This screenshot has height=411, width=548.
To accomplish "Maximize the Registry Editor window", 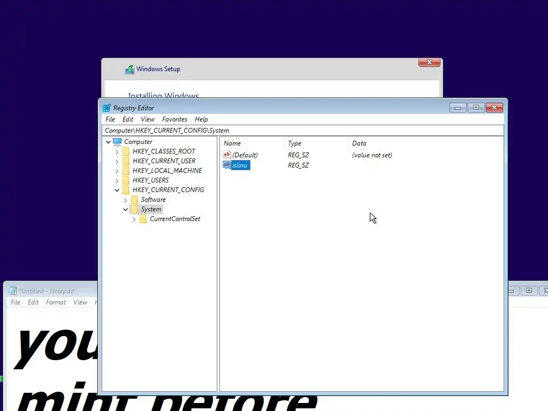I will coord(476,108).
